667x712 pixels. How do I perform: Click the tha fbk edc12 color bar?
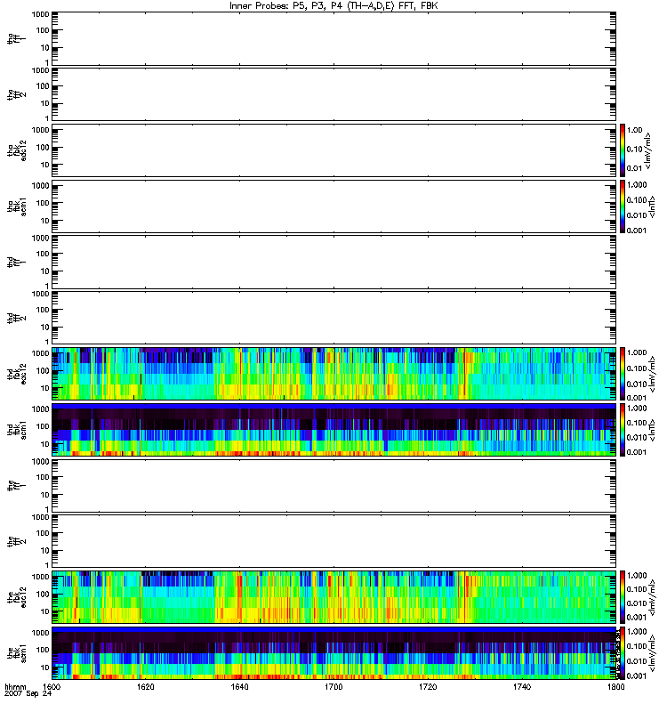(623, 150)
